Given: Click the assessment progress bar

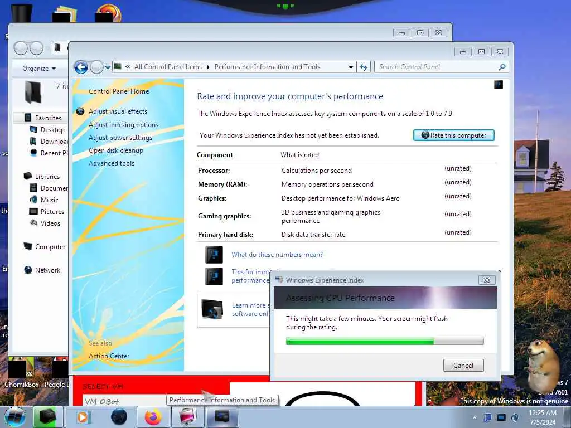Looking at the screenshot, I should [385, 341].
